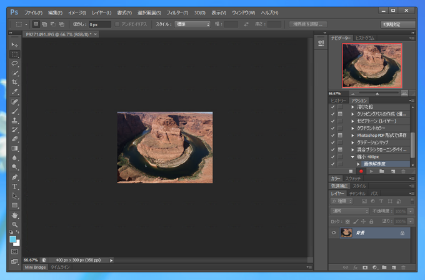Swap foreground and background colors
This screenshot has width=425, height=280.
17,232
